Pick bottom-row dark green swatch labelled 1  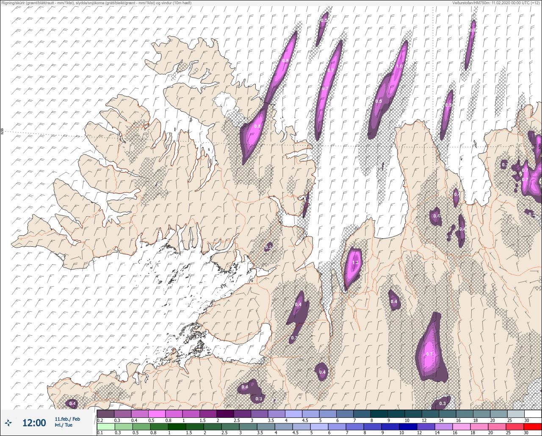coord(177,427)
